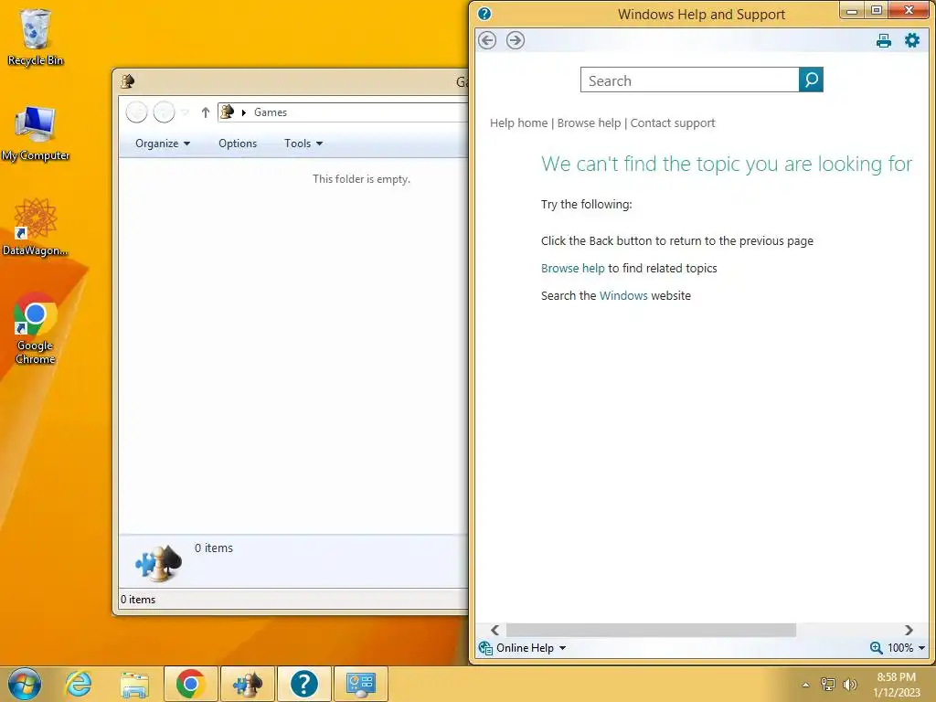This screenshot has width=936, height=702.
Task: Click the Help back arrow button
Action: coord(487,40)
